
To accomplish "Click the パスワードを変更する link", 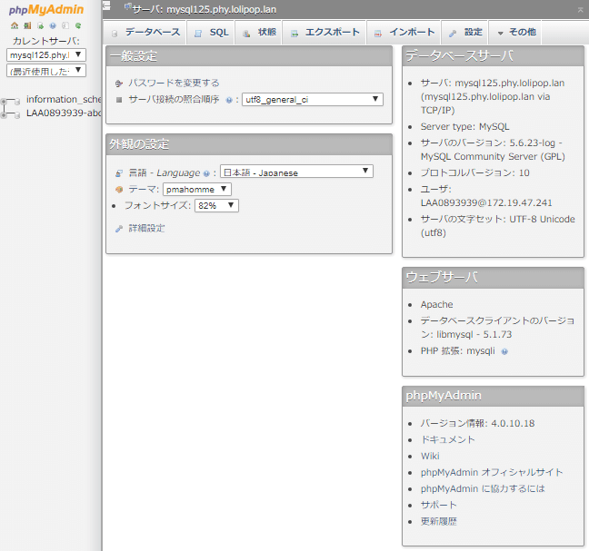I will (x=173, y=83).
